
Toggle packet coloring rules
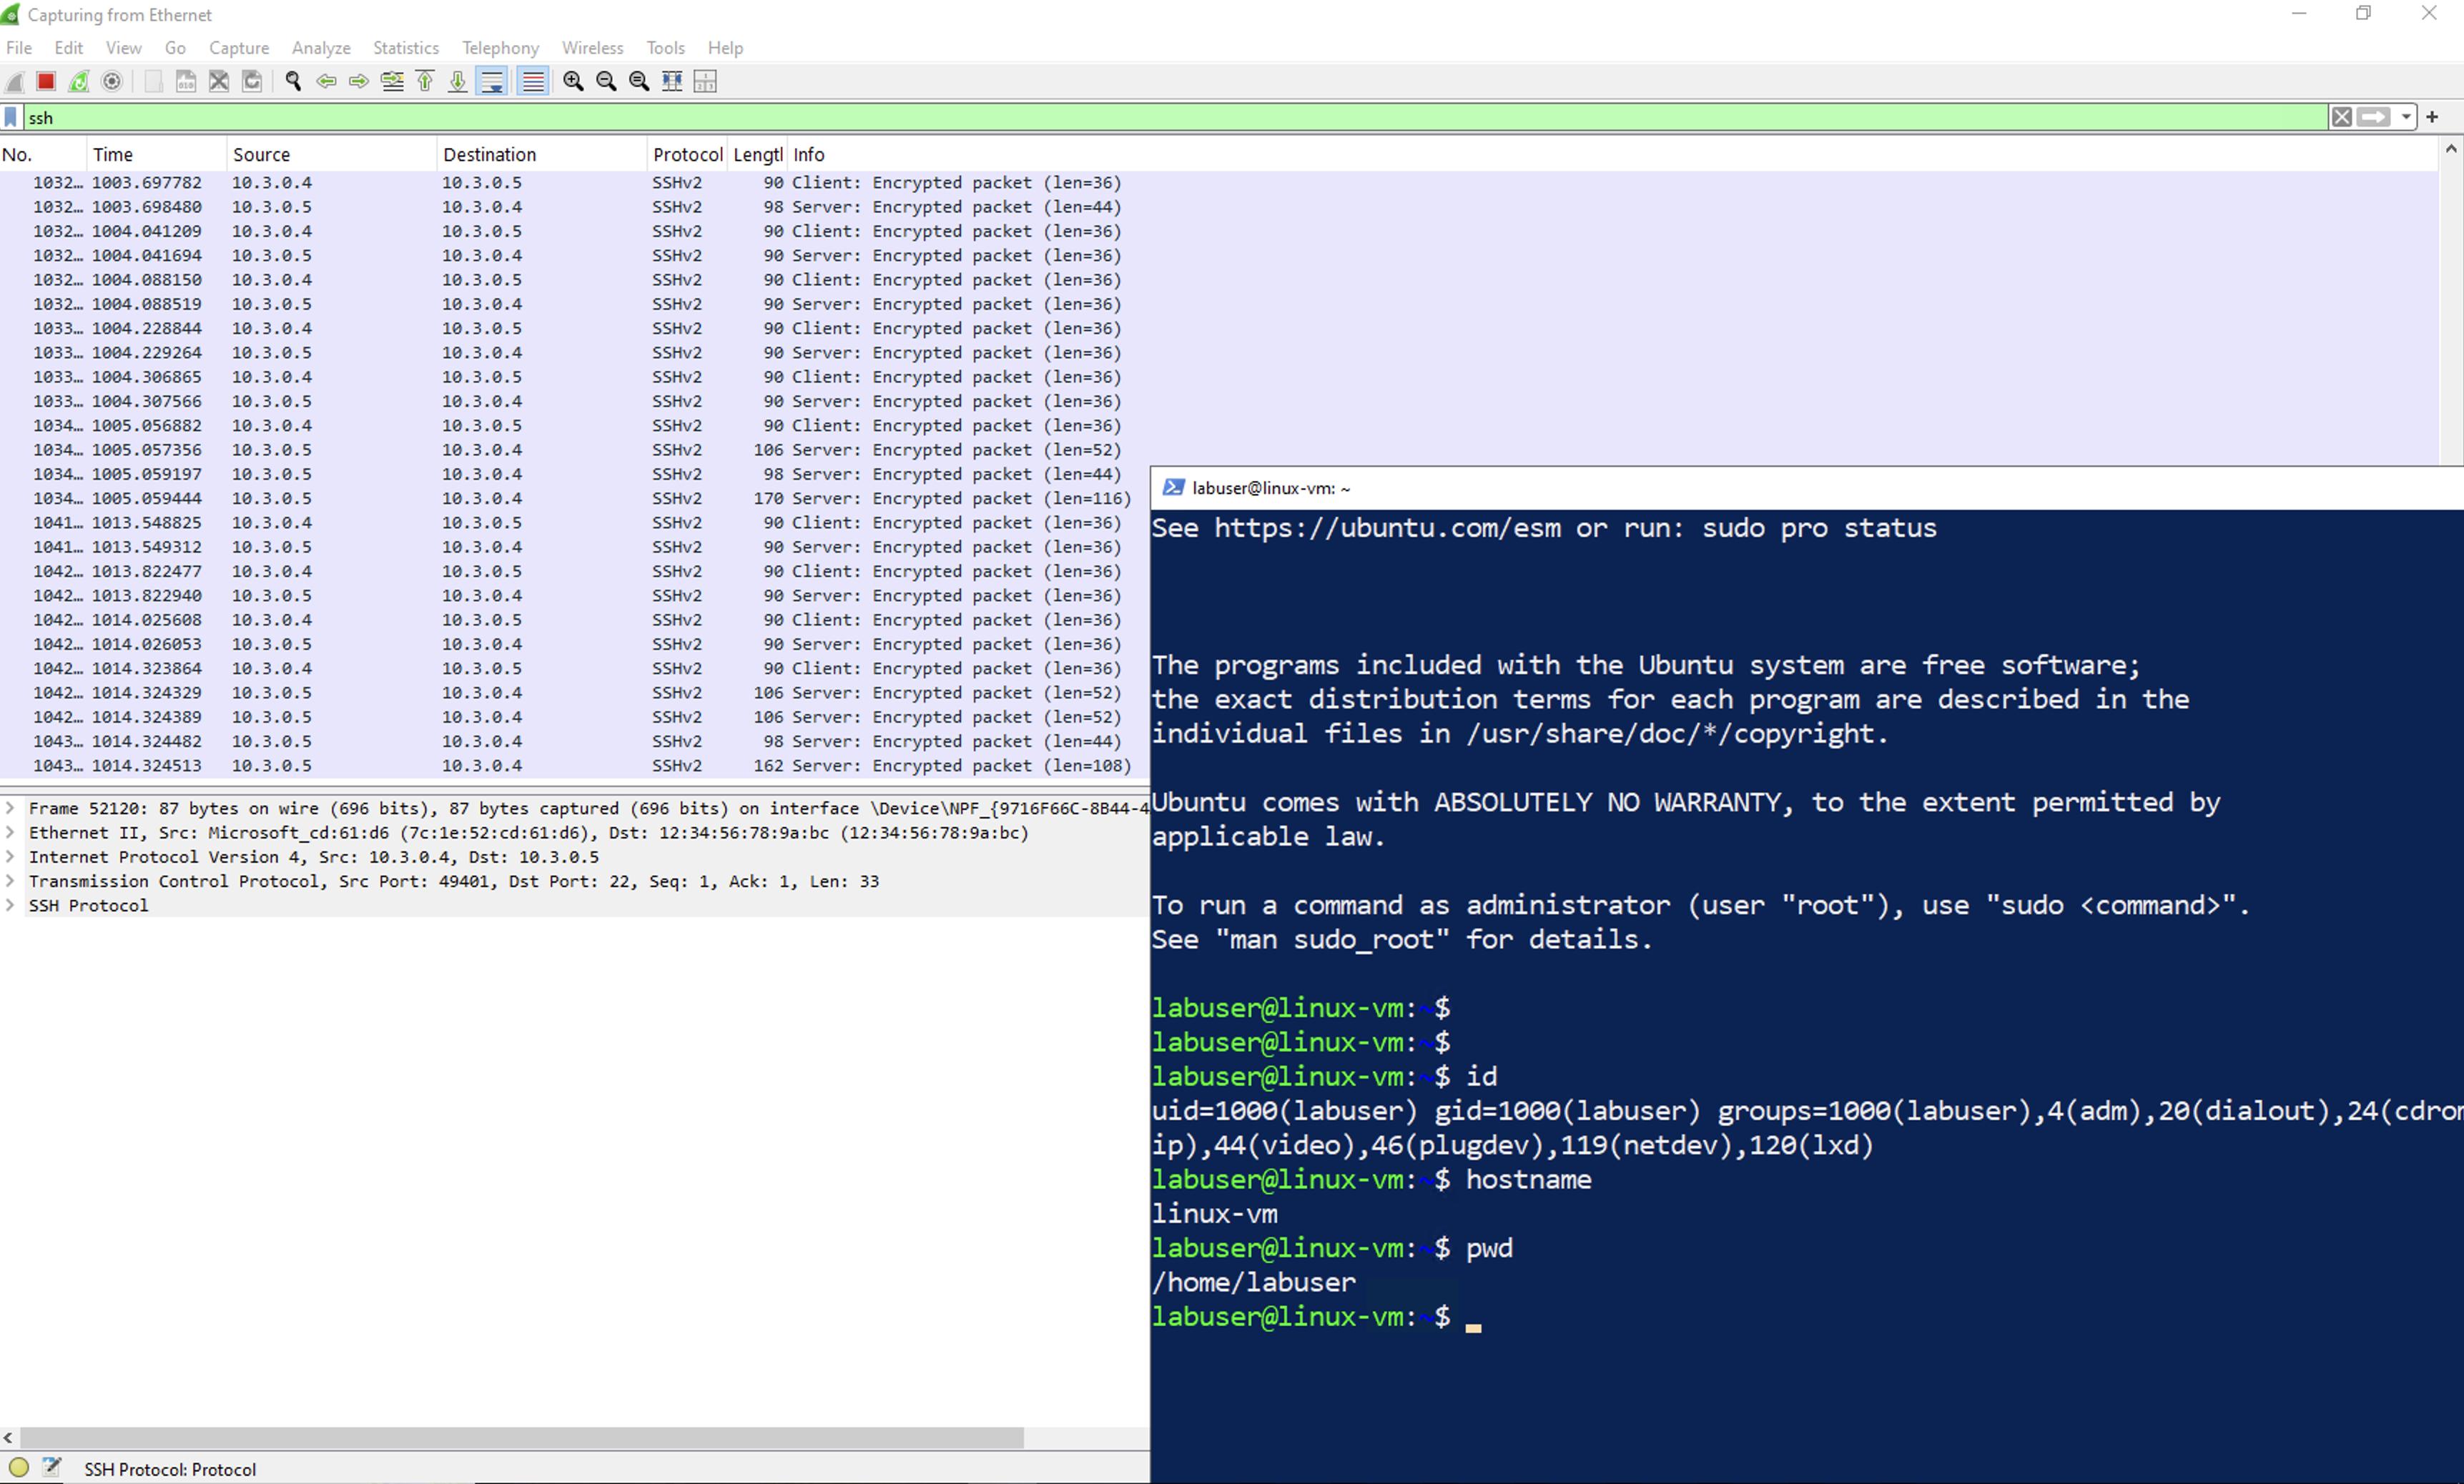(x=533, y=81)
